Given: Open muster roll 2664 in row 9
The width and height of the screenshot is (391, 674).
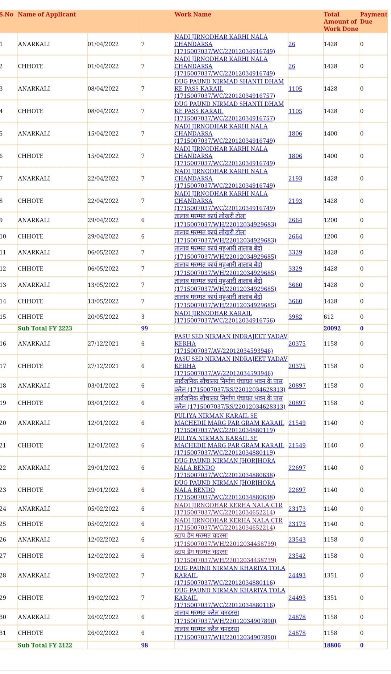Looking at the screenshot, I should [295, 220].
